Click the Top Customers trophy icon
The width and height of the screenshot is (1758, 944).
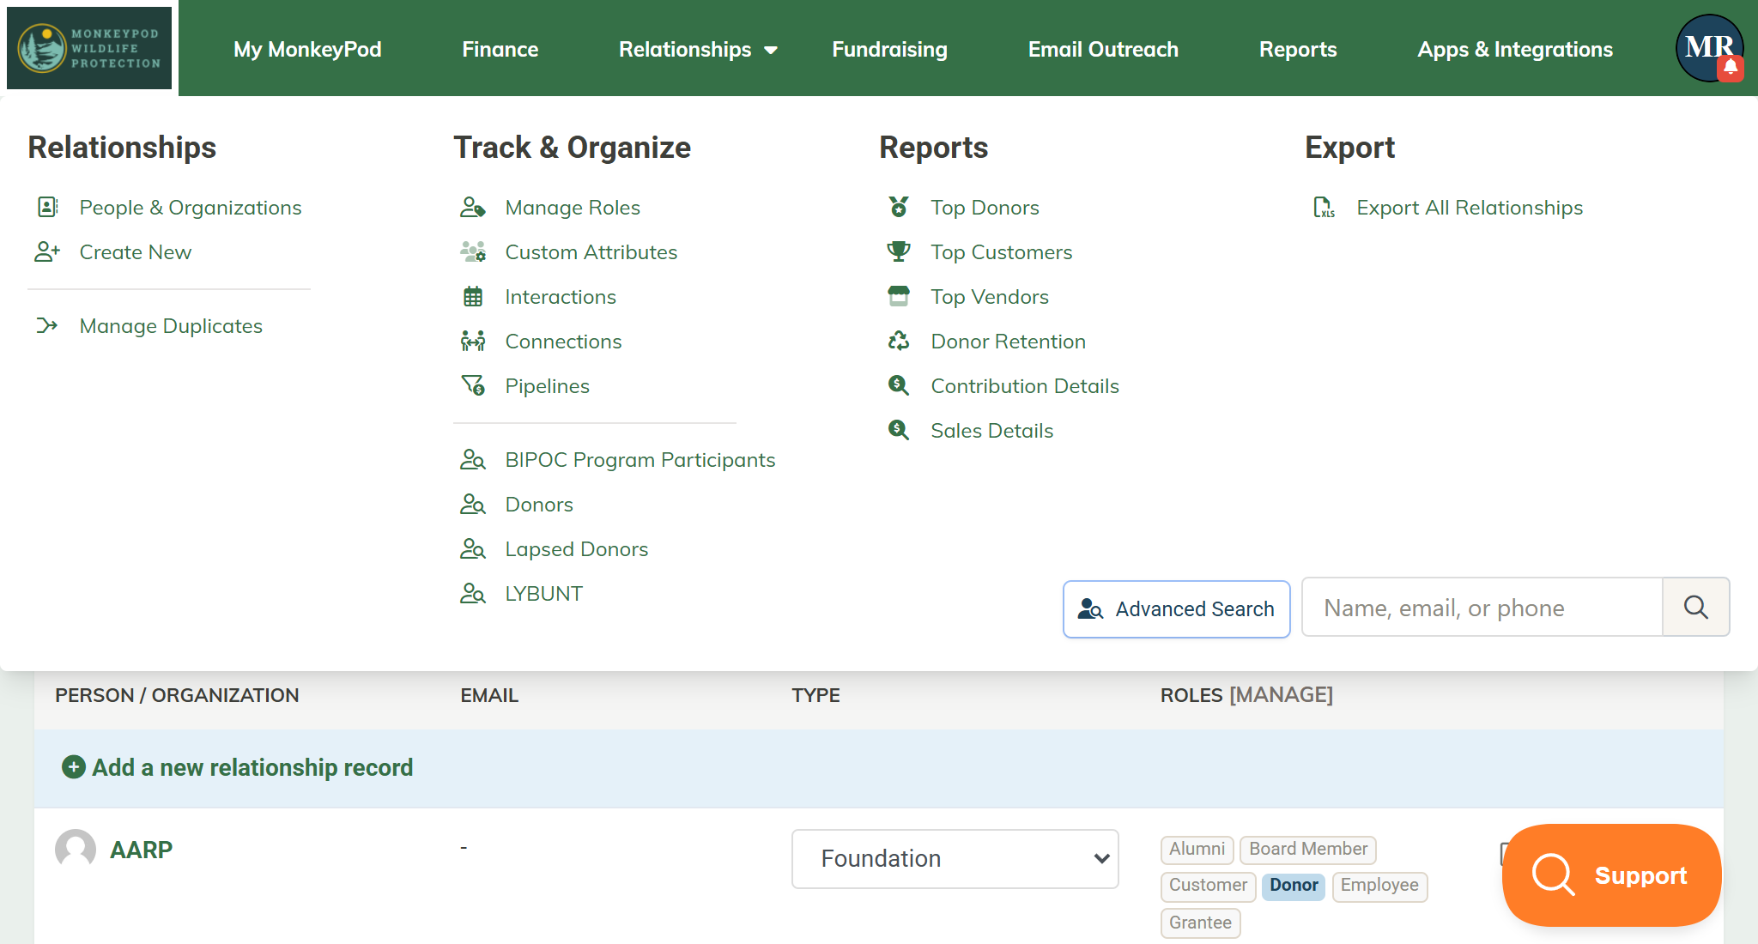[x=899, y=251]
